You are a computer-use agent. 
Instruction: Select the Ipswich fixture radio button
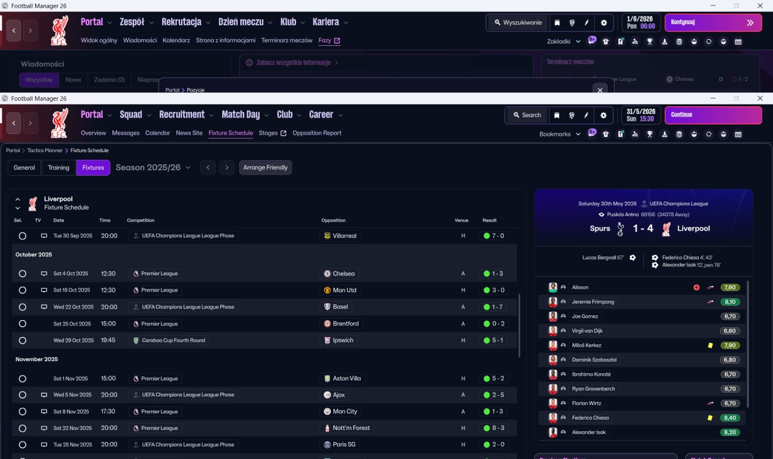point(22,341)
